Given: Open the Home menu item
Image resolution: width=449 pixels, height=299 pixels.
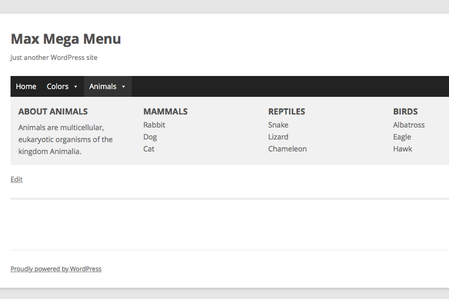Looking at the screenshot, I should tap(26, 87).
